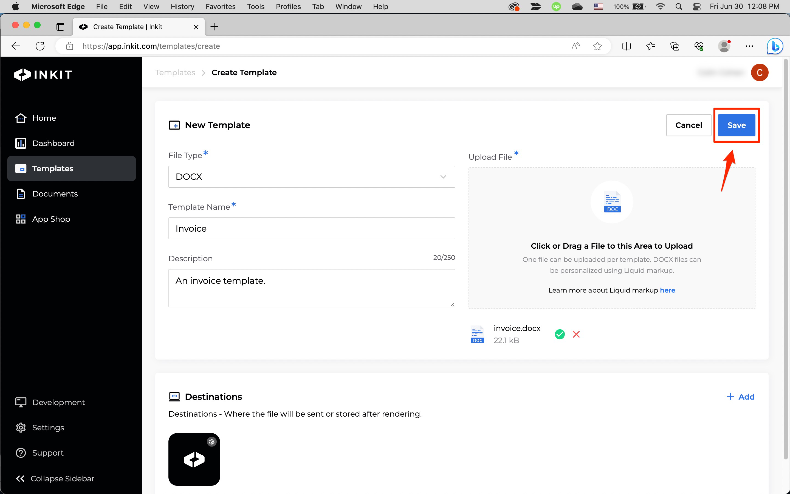Open Settings in sidebar
Image resolution: width=790 pixels, height=494 pixels.
click(48, 427)
